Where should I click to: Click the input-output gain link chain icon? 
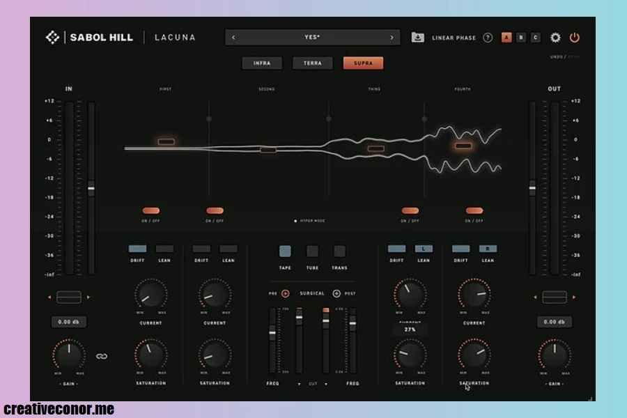coord(102,356)
